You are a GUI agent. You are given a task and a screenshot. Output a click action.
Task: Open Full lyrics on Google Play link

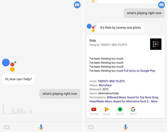pos(140,71)
